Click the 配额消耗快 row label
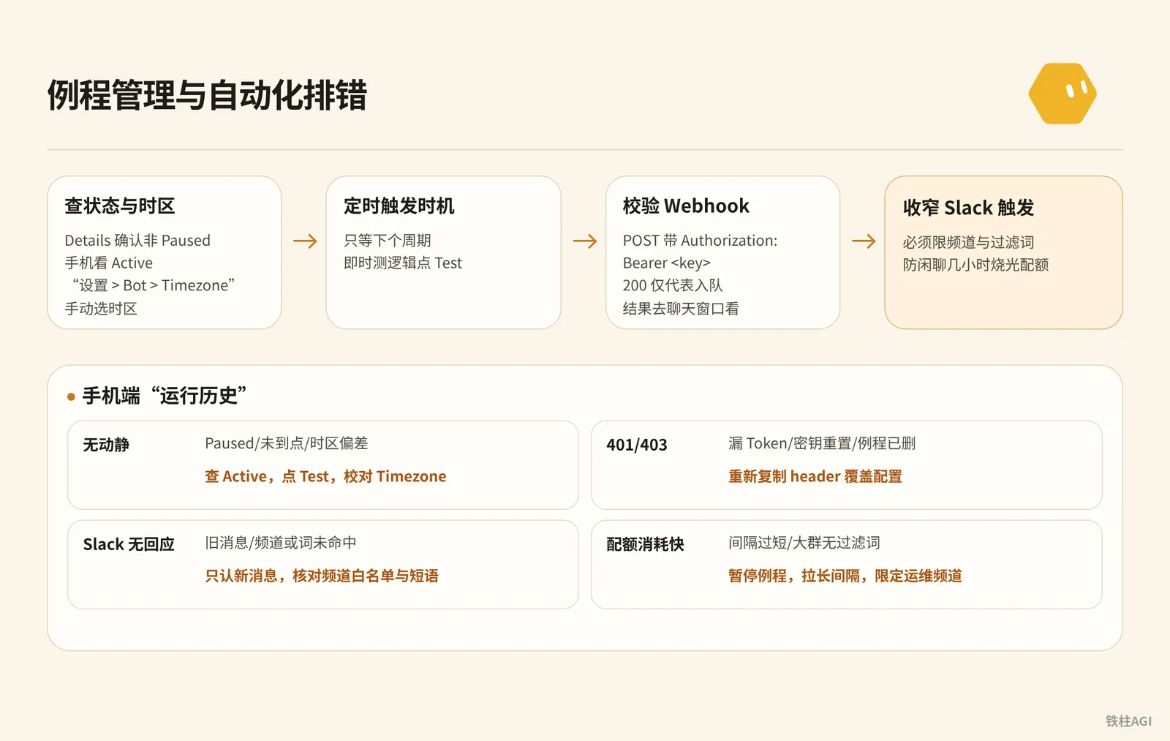This screenshot has width=1170, height=741. coord(645,544)
